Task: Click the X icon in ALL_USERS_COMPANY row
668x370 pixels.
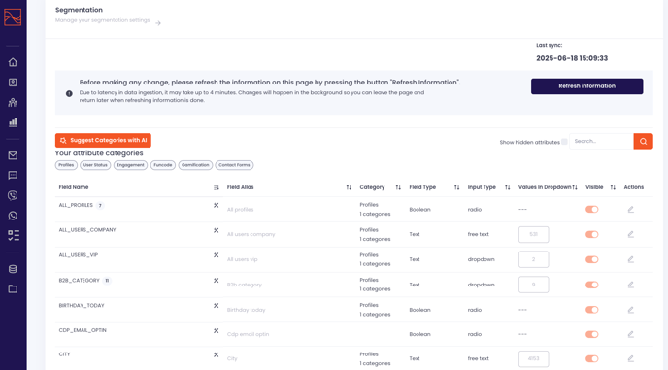Action: tap(216, 230)
